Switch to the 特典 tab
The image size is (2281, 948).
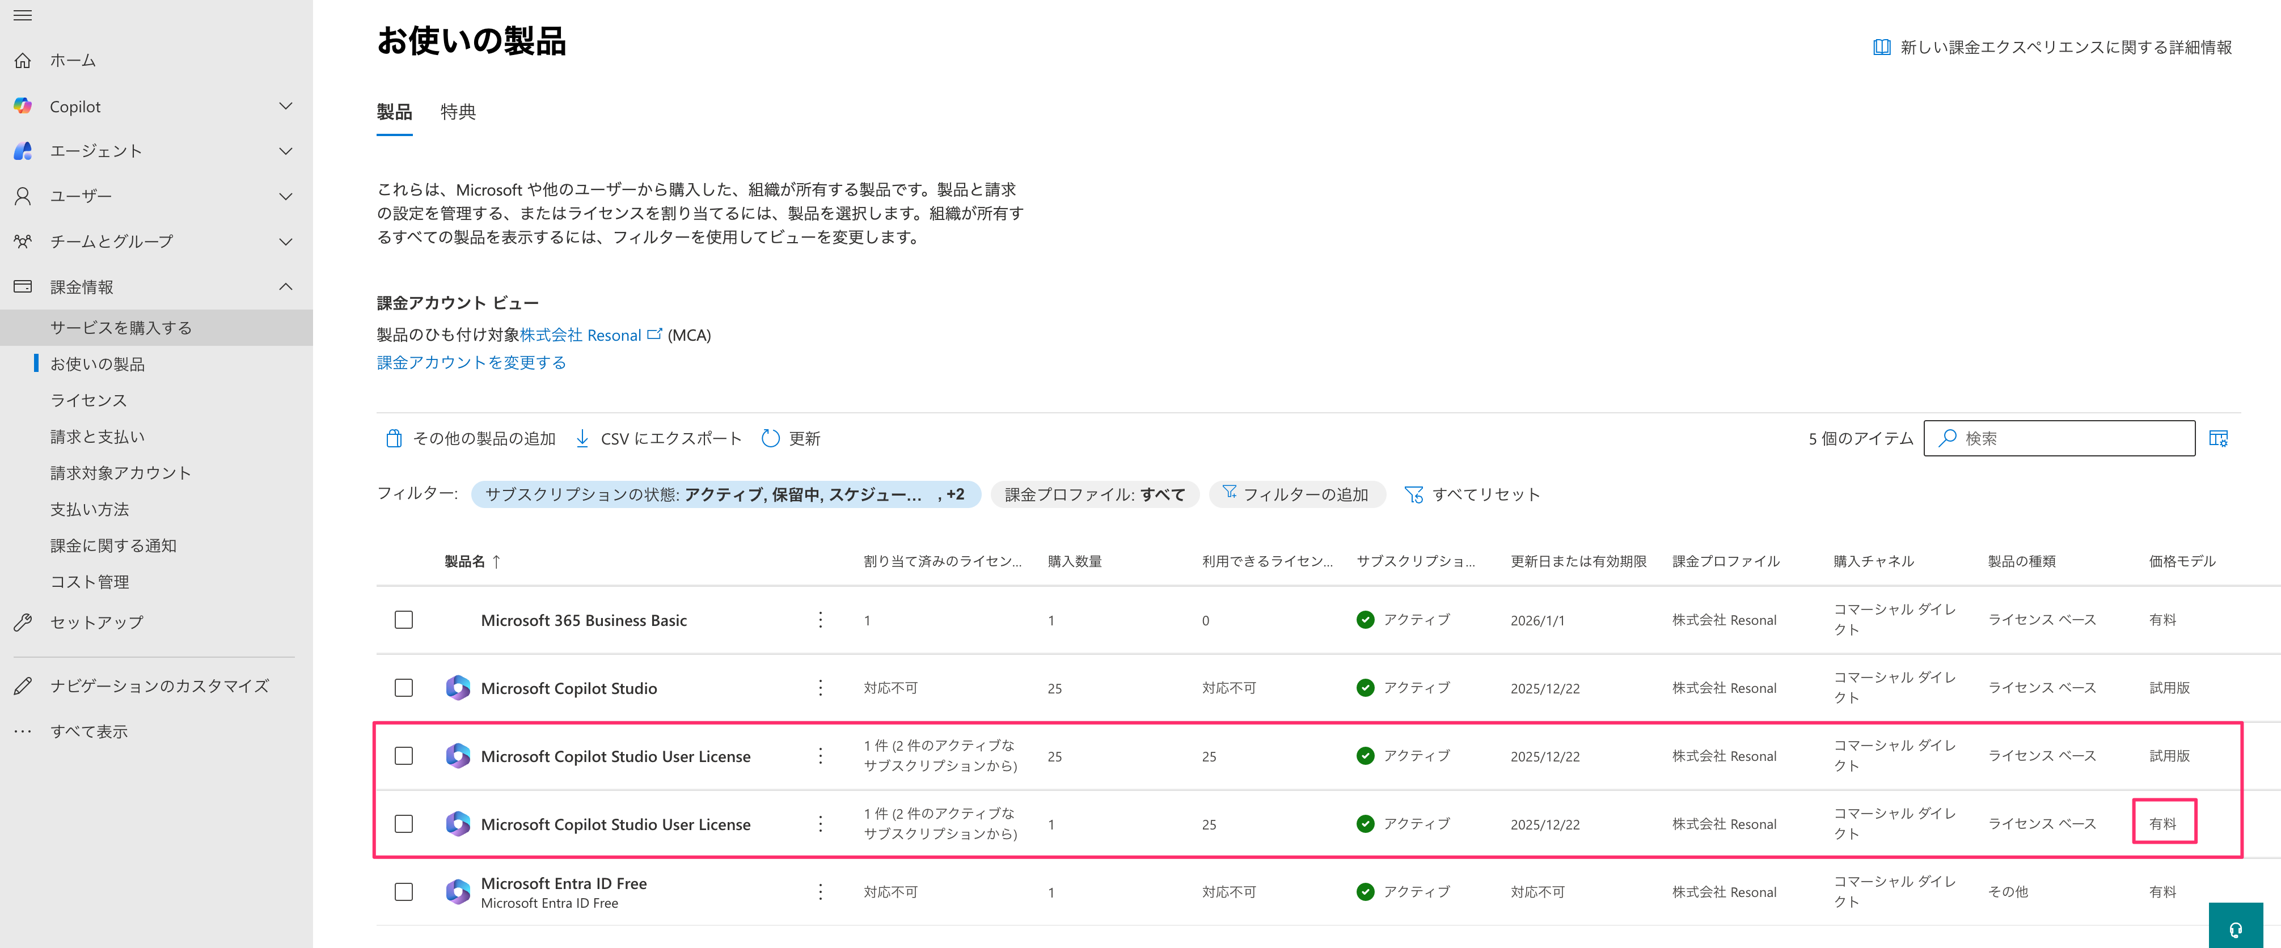coord(458,112)
